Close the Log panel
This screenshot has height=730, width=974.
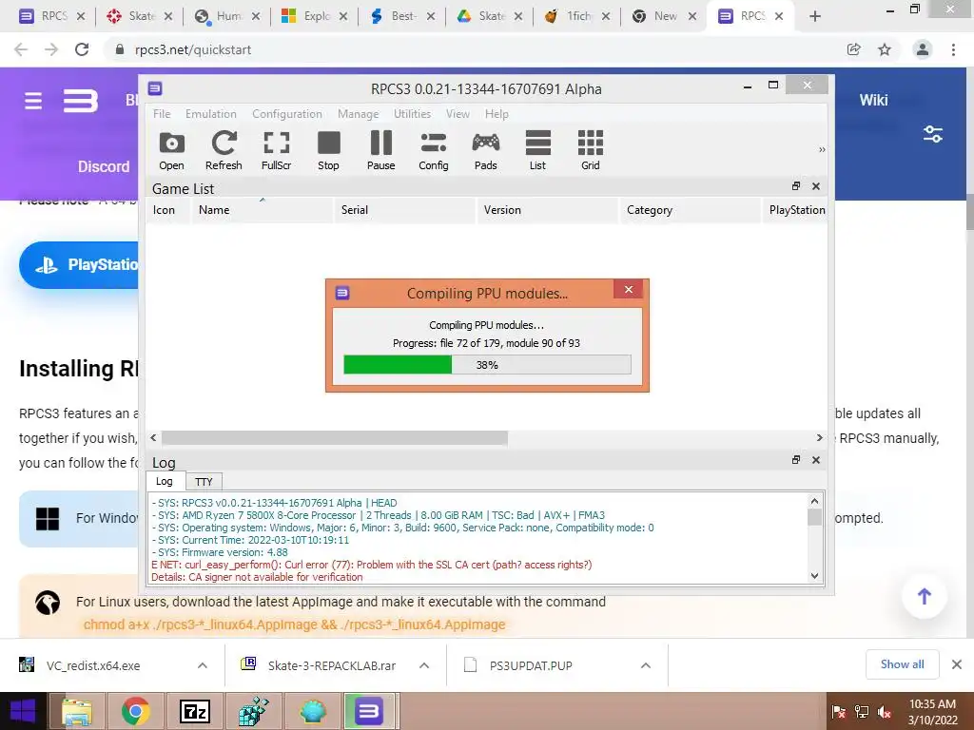click(816, 460)
